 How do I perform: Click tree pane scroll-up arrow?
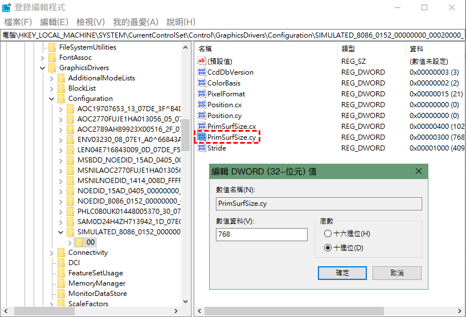click(186, 47)
